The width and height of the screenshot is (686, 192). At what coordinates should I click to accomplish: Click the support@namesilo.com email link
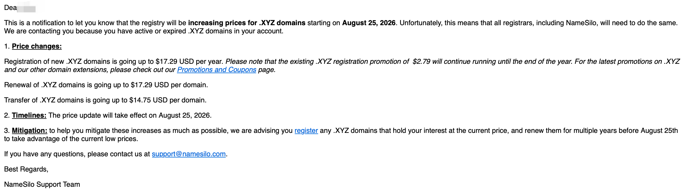click(x=189, y=154)
